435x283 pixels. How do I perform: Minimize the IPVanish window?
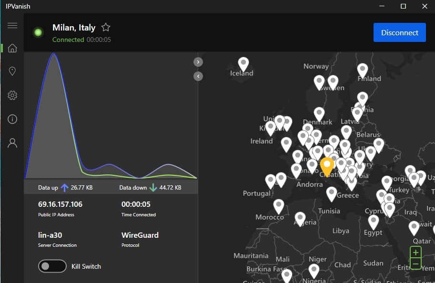click(382, 6)
